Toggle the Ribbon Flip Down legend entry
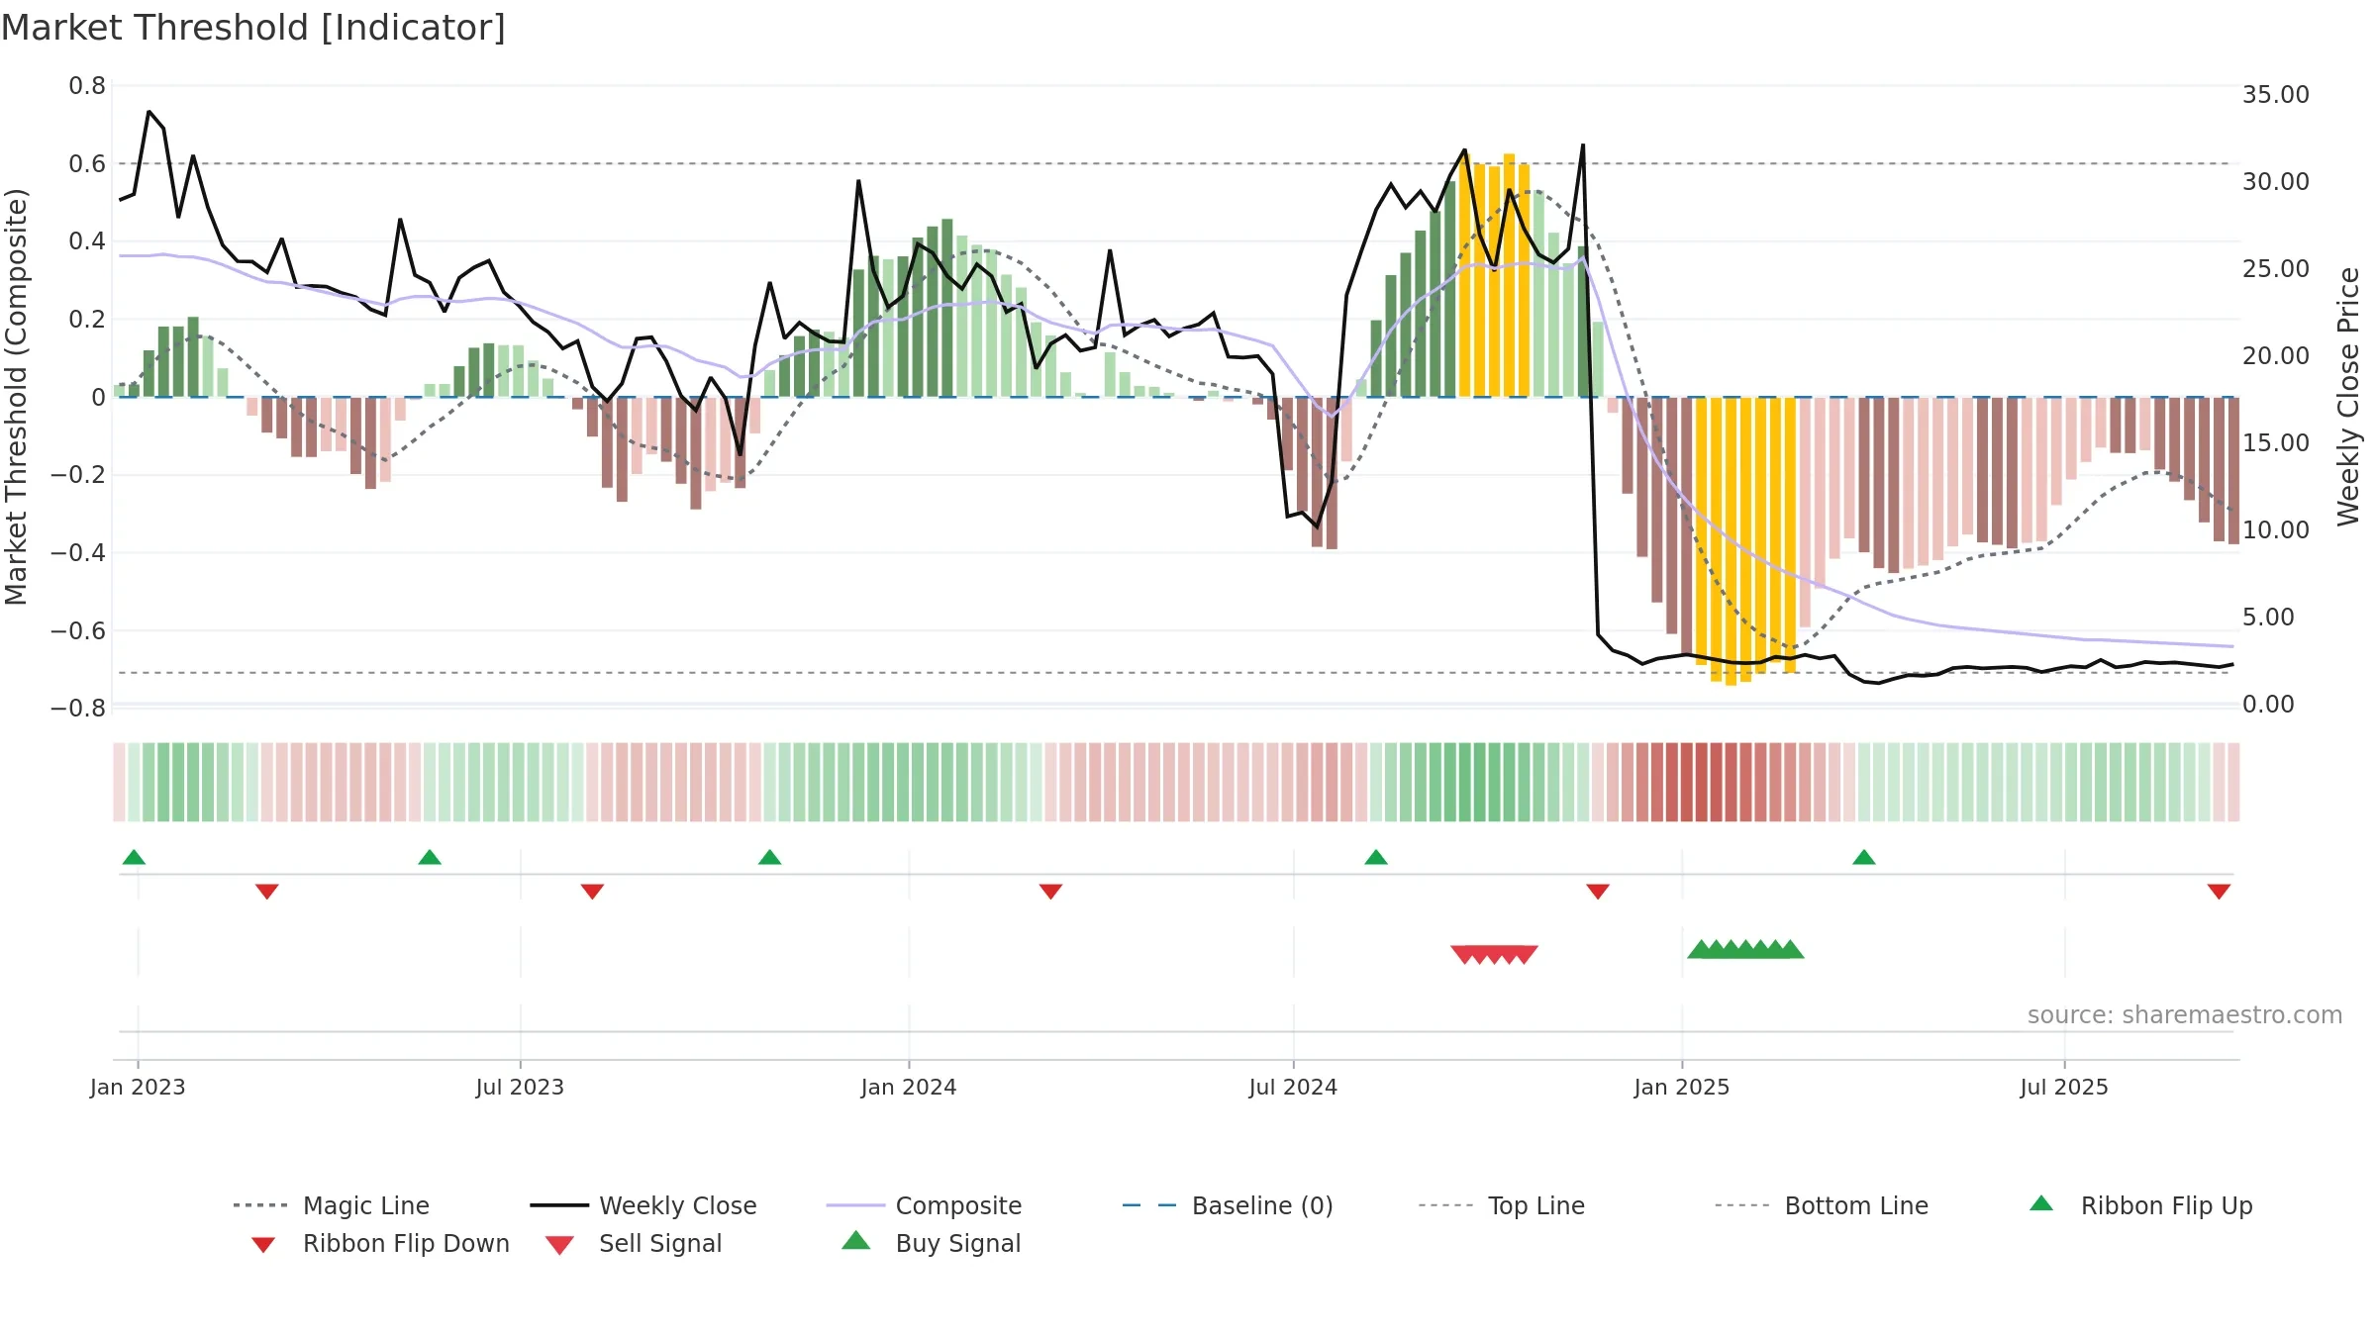 (380, 1243)
